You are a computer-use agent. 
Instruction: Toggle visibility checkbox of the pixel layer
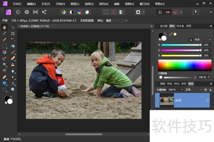tap(208, 100)
